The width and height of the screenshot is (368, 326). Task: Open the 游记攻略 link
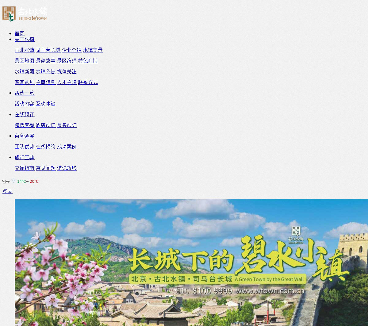(67, 168)
